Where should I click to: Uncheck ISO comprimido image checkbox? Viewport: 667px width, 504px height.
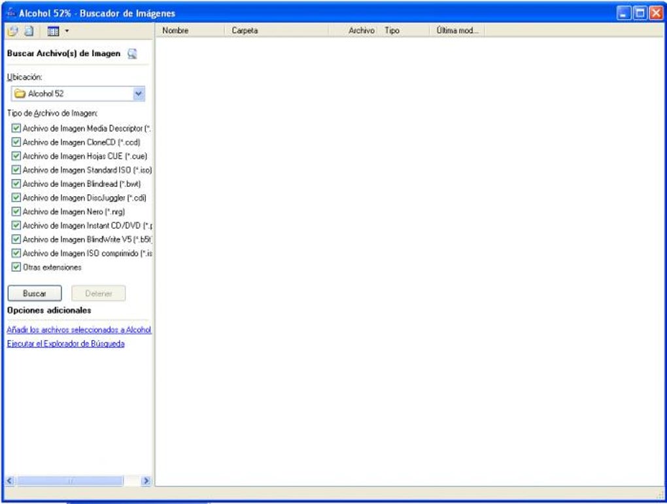[x=16, y=253]
